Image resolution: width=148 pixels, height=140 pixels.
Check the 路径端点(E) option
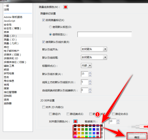pyautogui.click(x=68, y=114)
